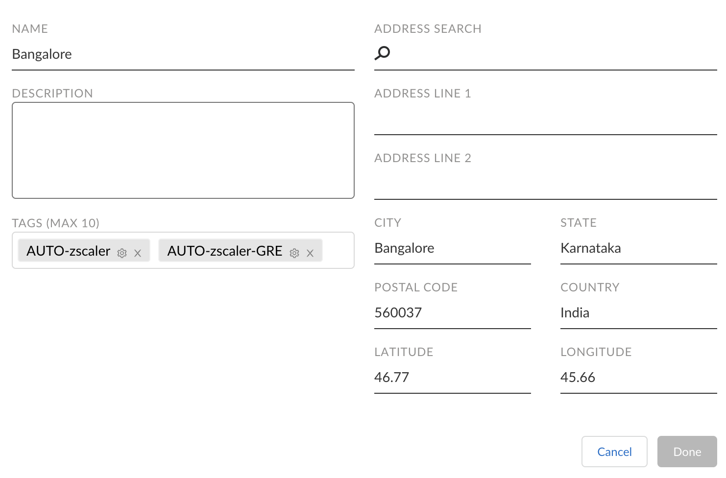Click the Longitude field 45.66
The width and height of the screenshot is (726, 478).
click(638, 378)
